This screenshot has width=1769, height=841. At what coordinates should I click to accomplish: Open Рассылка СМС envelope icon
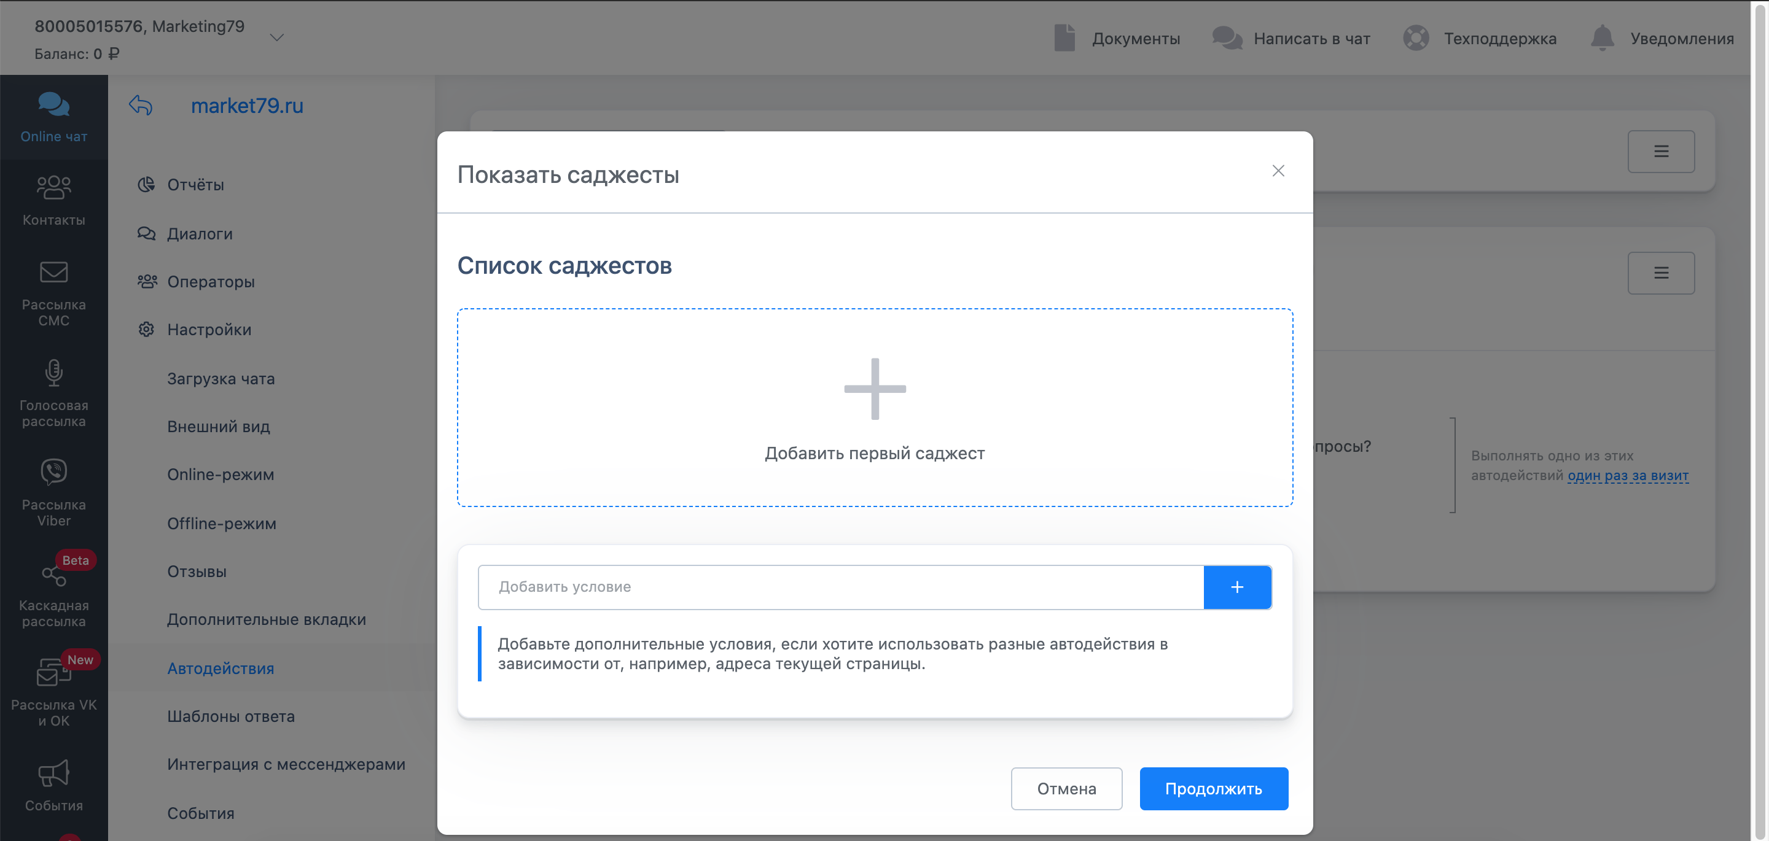click(x=53, y=272)
